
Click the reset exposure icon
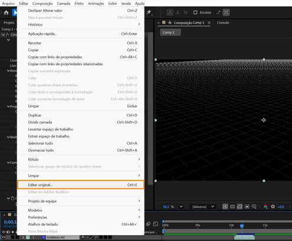[273, 206]
